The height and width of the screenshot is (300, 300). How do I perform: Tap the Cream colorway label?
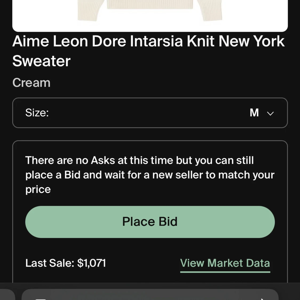click(31, 83)
